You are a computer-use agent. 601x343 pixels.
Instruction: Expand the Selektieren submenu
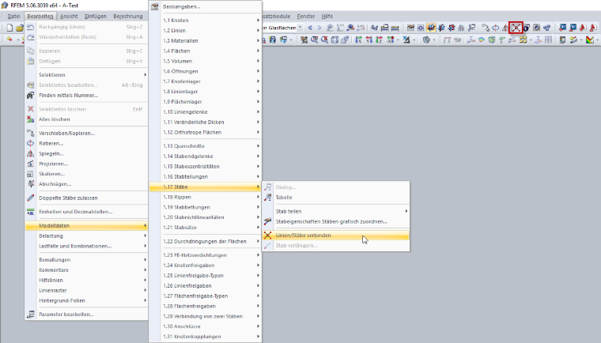pos(86,75)
